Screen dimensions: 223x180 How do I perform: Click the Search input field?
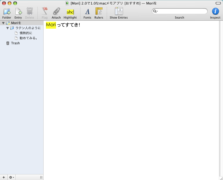pyautogui.click(x=182, y=11)
